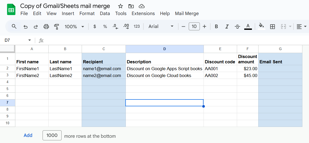Open more number formats 123

point(137,27)
